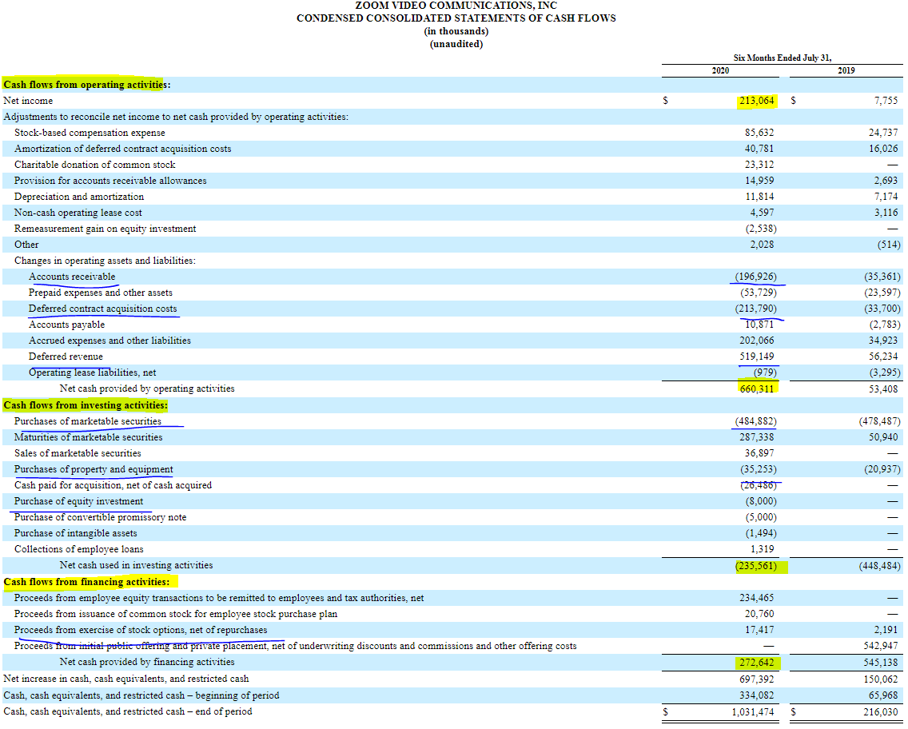The width and height of the screenshot is (908, 729).
Task: Click the value 85,632
Action: 759,133
